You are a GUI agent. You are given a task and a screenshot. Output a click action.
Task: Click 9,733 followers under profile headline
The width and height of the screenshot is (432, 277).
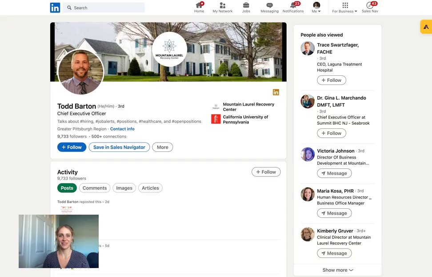(x=72, y=136)
